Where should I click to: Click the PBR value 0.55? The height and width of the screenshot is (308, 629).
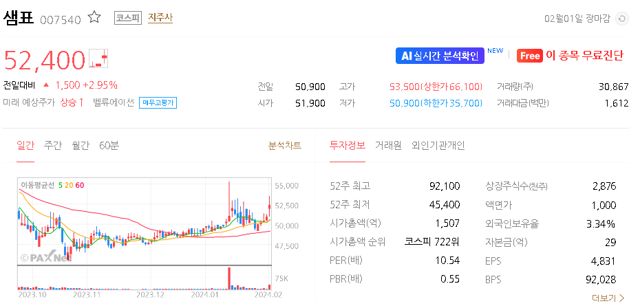pyautogui.click(x=450, y=279)
